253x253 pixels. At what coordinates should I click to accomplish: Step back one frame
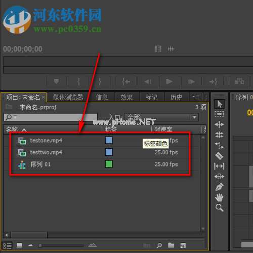(148, 81)
